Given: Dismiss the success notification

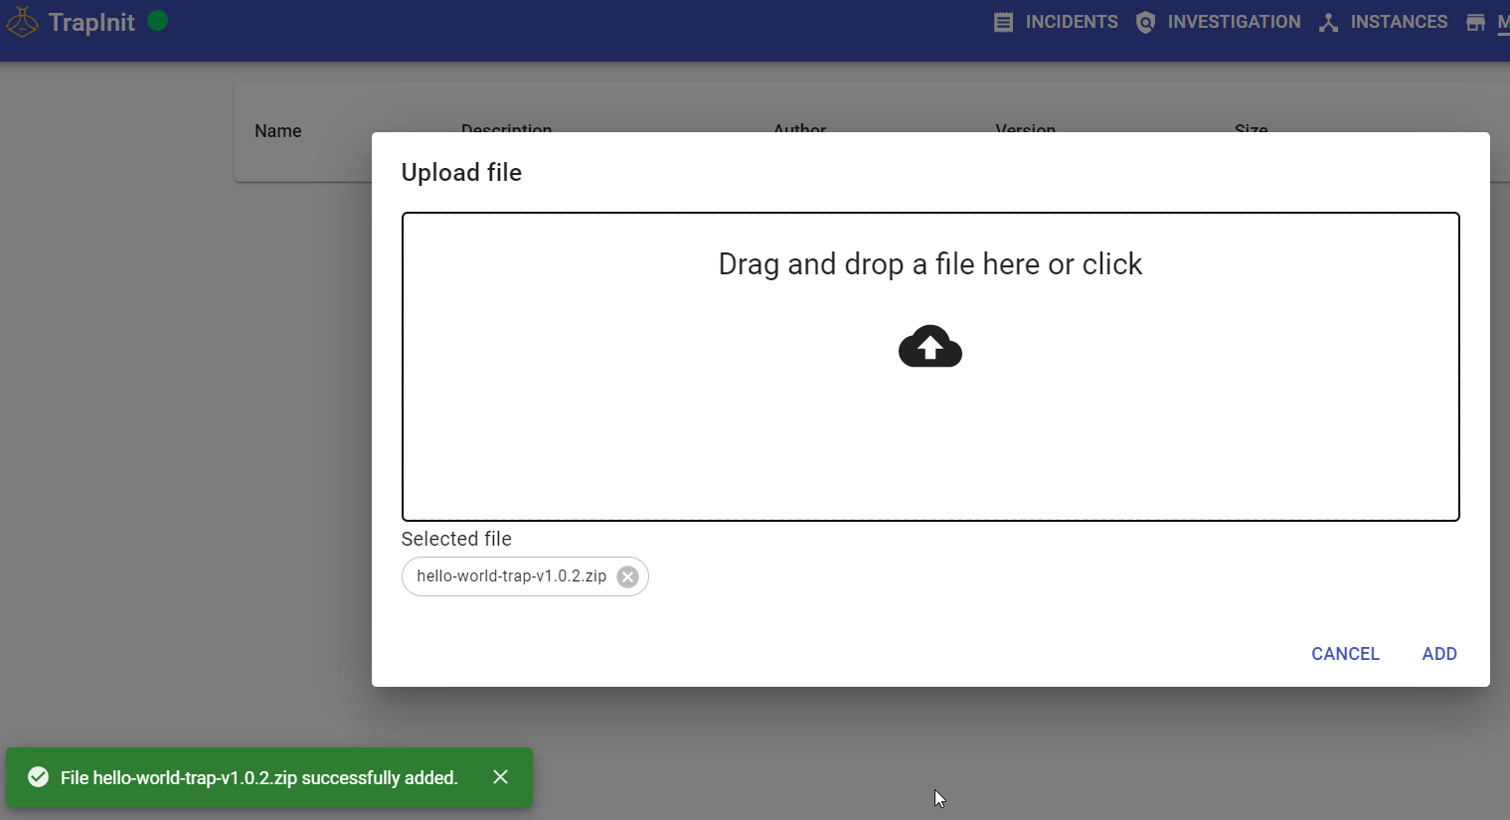Looking at the screenshot, I should coord(501,777).
